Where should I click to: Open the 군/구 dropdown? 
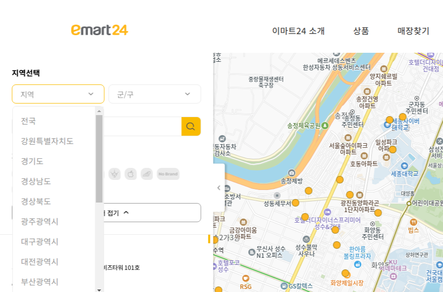(x=155, y=94)
